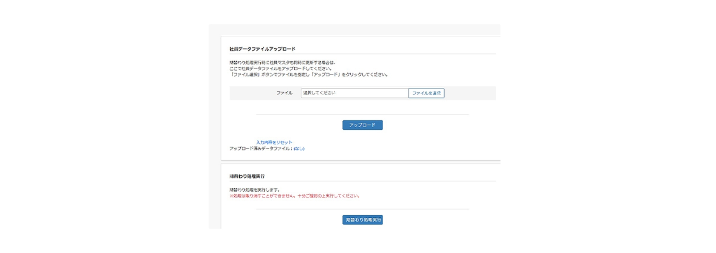Image resolution: width=716 pixels, height=253 pixels.
Task: Click the red warning text about 処理は取り消すことができません
Action: [295, 196]
